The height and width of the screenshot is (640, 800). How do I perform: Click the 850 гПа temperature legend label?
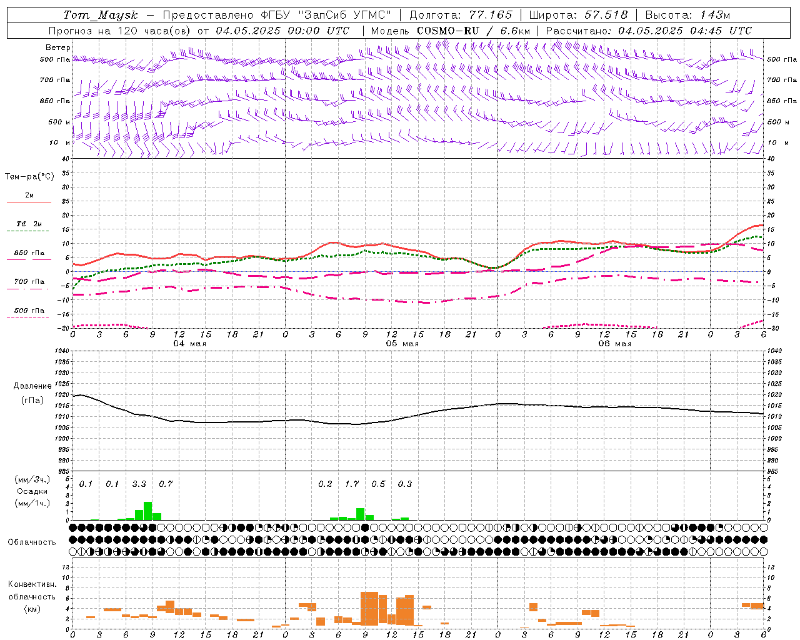29,253
